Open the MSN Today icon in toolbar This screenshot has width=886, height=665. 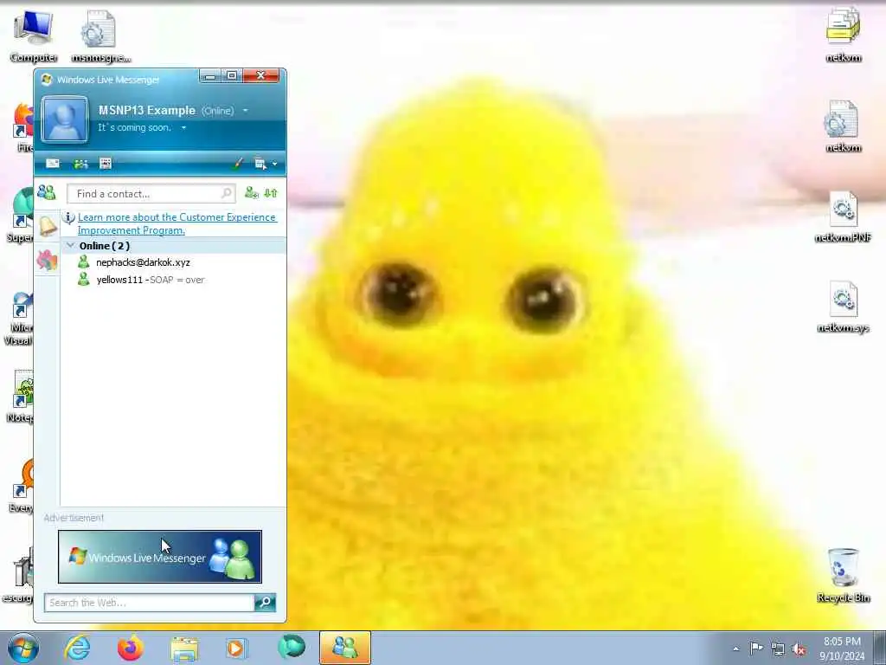pos(105,164)
